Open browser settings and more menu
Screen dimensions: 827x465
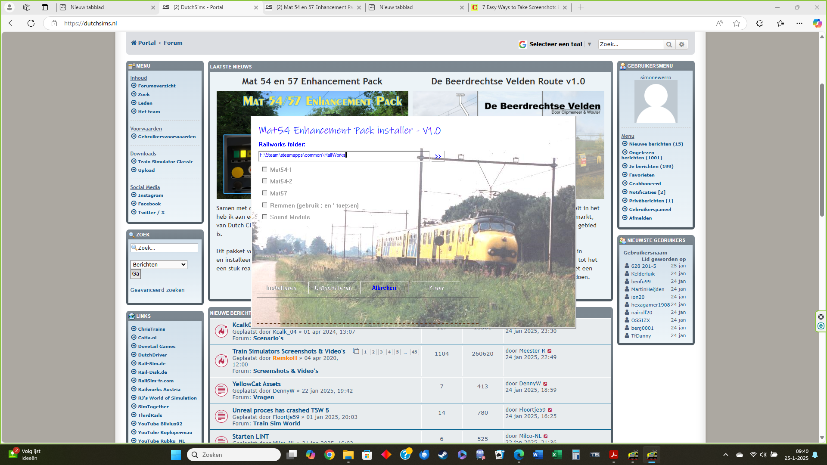pyautogui.click(x=799, y=23)
